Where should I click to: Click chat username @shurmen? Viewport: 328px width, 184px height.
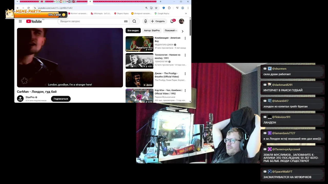click(279, 69)
